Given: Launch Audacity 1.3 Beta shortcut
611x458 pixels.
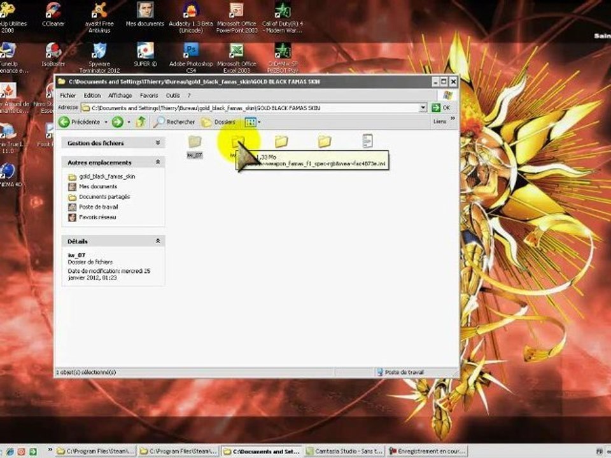Looking at the screenshot, I should (191, 17).
